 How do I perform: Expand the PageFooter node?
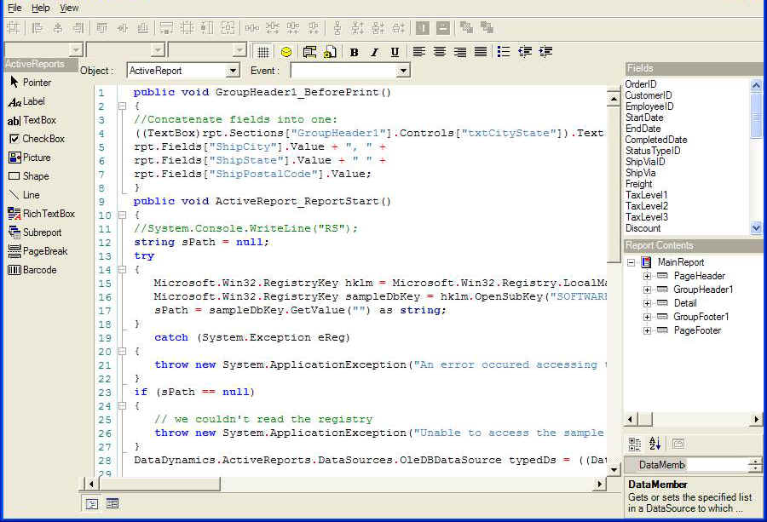coord(647,331)
